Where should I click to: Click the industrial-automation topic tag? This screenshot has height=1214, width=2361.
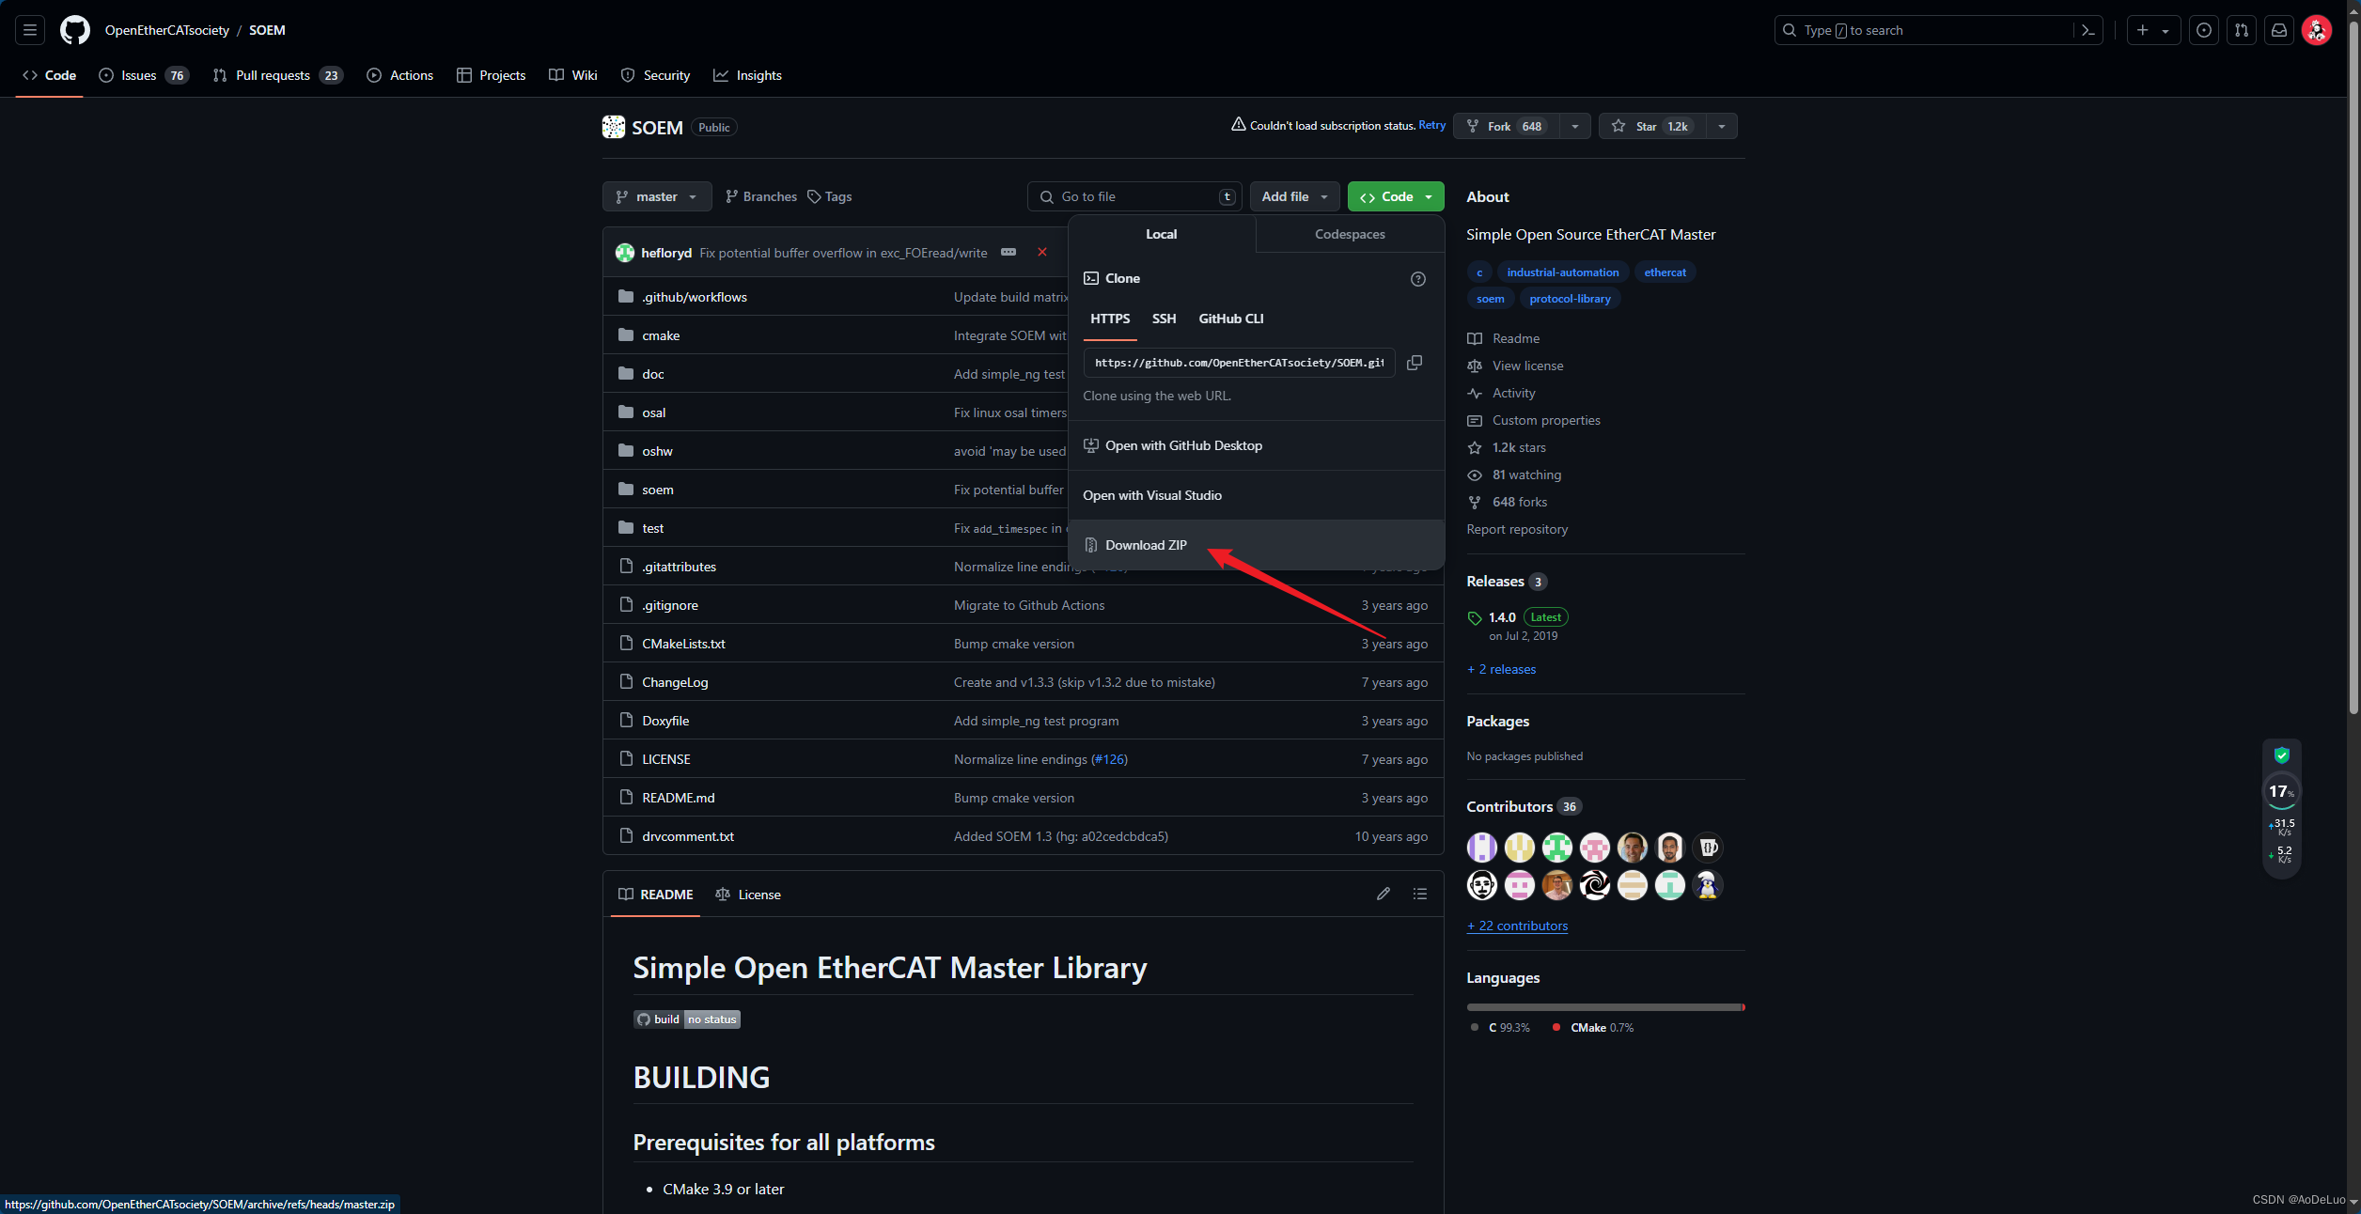[1563, 272]
